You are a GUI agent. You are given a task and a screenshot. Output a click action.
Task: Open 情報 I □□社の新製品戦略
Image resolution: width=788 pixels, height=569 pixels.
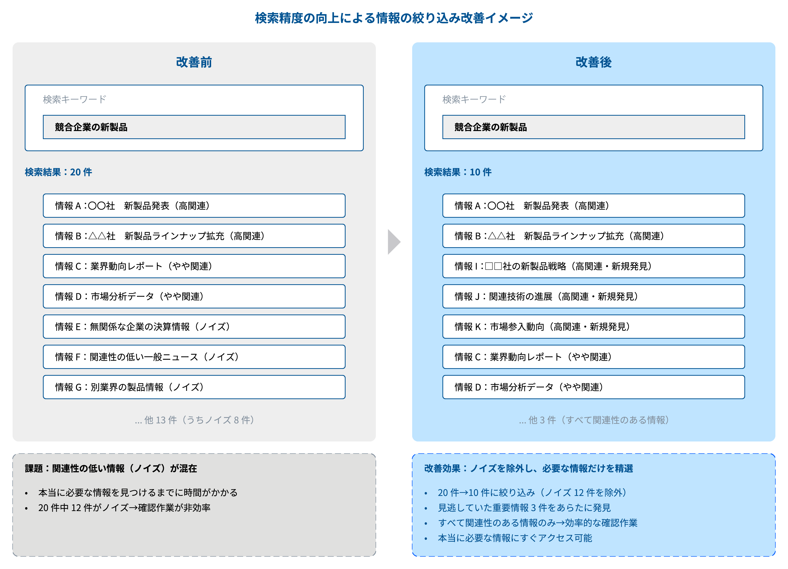(593, 266)
